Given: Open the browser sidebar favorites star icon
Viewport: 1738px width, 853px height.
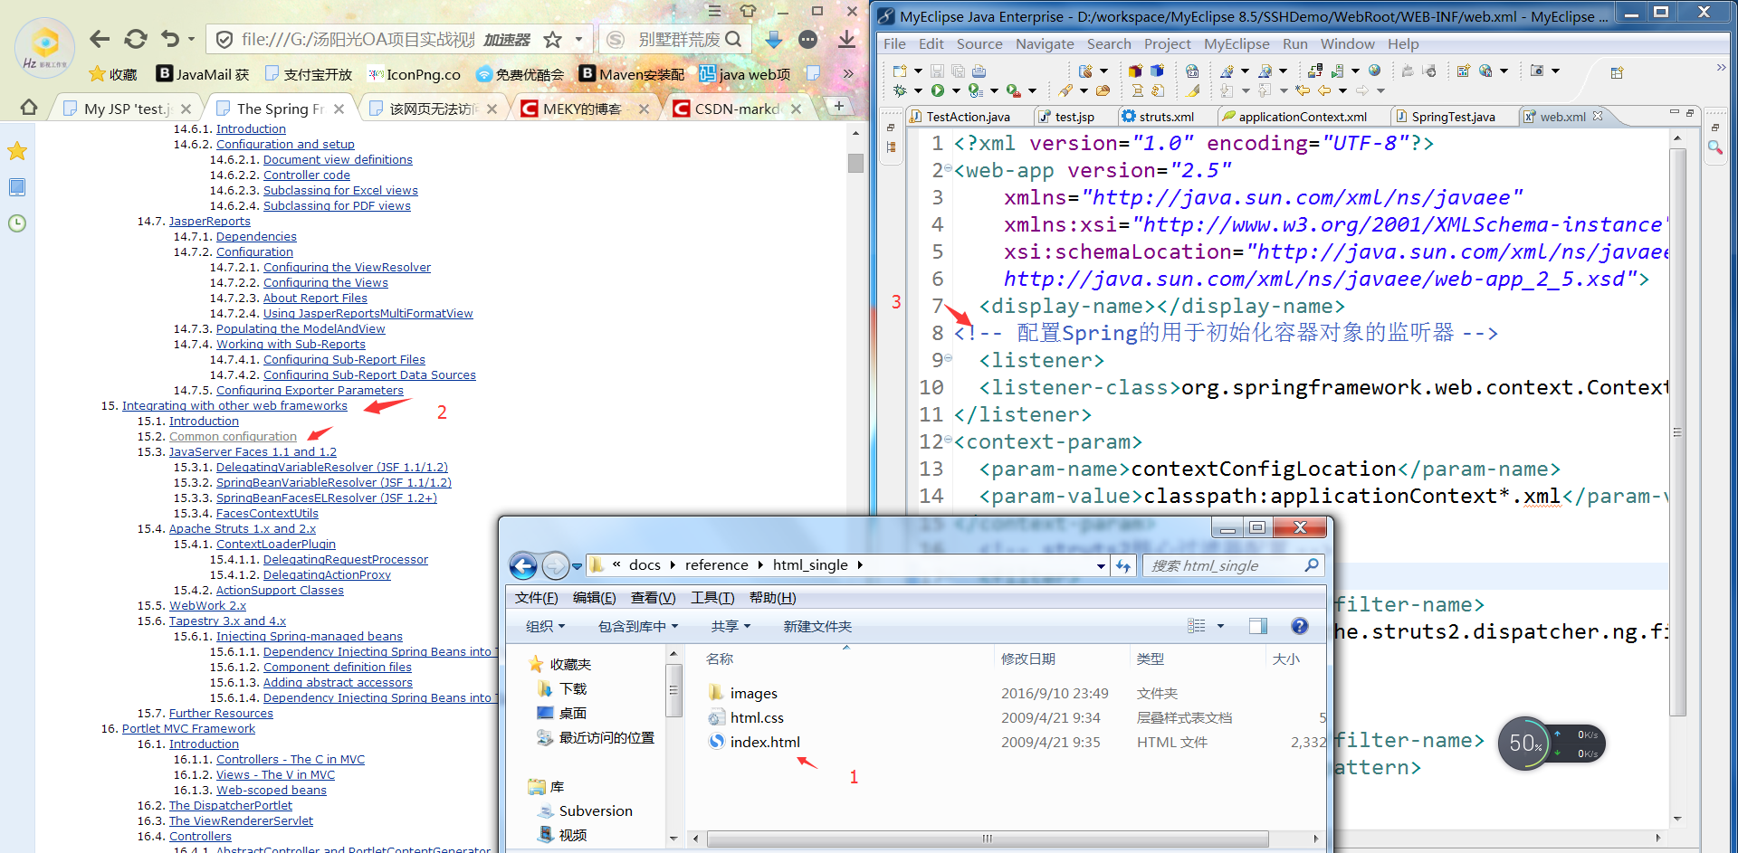Looking at the screenshot, I should (17, 151).
